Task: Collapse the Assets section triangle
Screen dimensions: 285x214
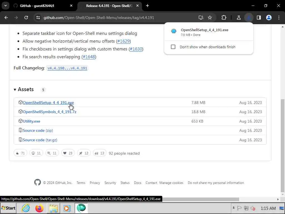Action: point(15,89)
